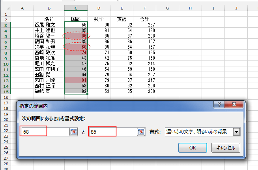The image size is (258, 170).
Task: Select column E header
Action: coord(122,8)
